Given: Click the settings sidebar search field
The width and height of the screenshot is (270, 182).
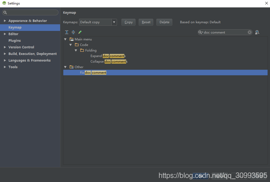Looking at the screenshot, I should 30,12.
